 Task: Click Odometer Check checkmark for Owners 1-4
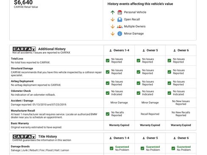pyautogui.click(x=108, y=93)
